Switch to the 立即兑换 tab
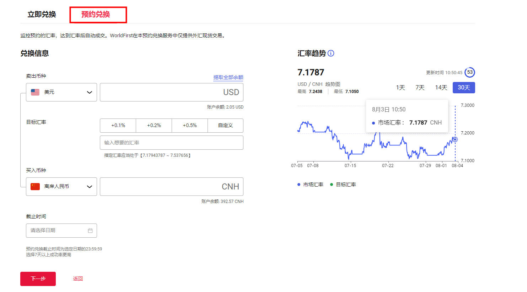The width and height of the screenshot is (527, 292). coord(42,15)
